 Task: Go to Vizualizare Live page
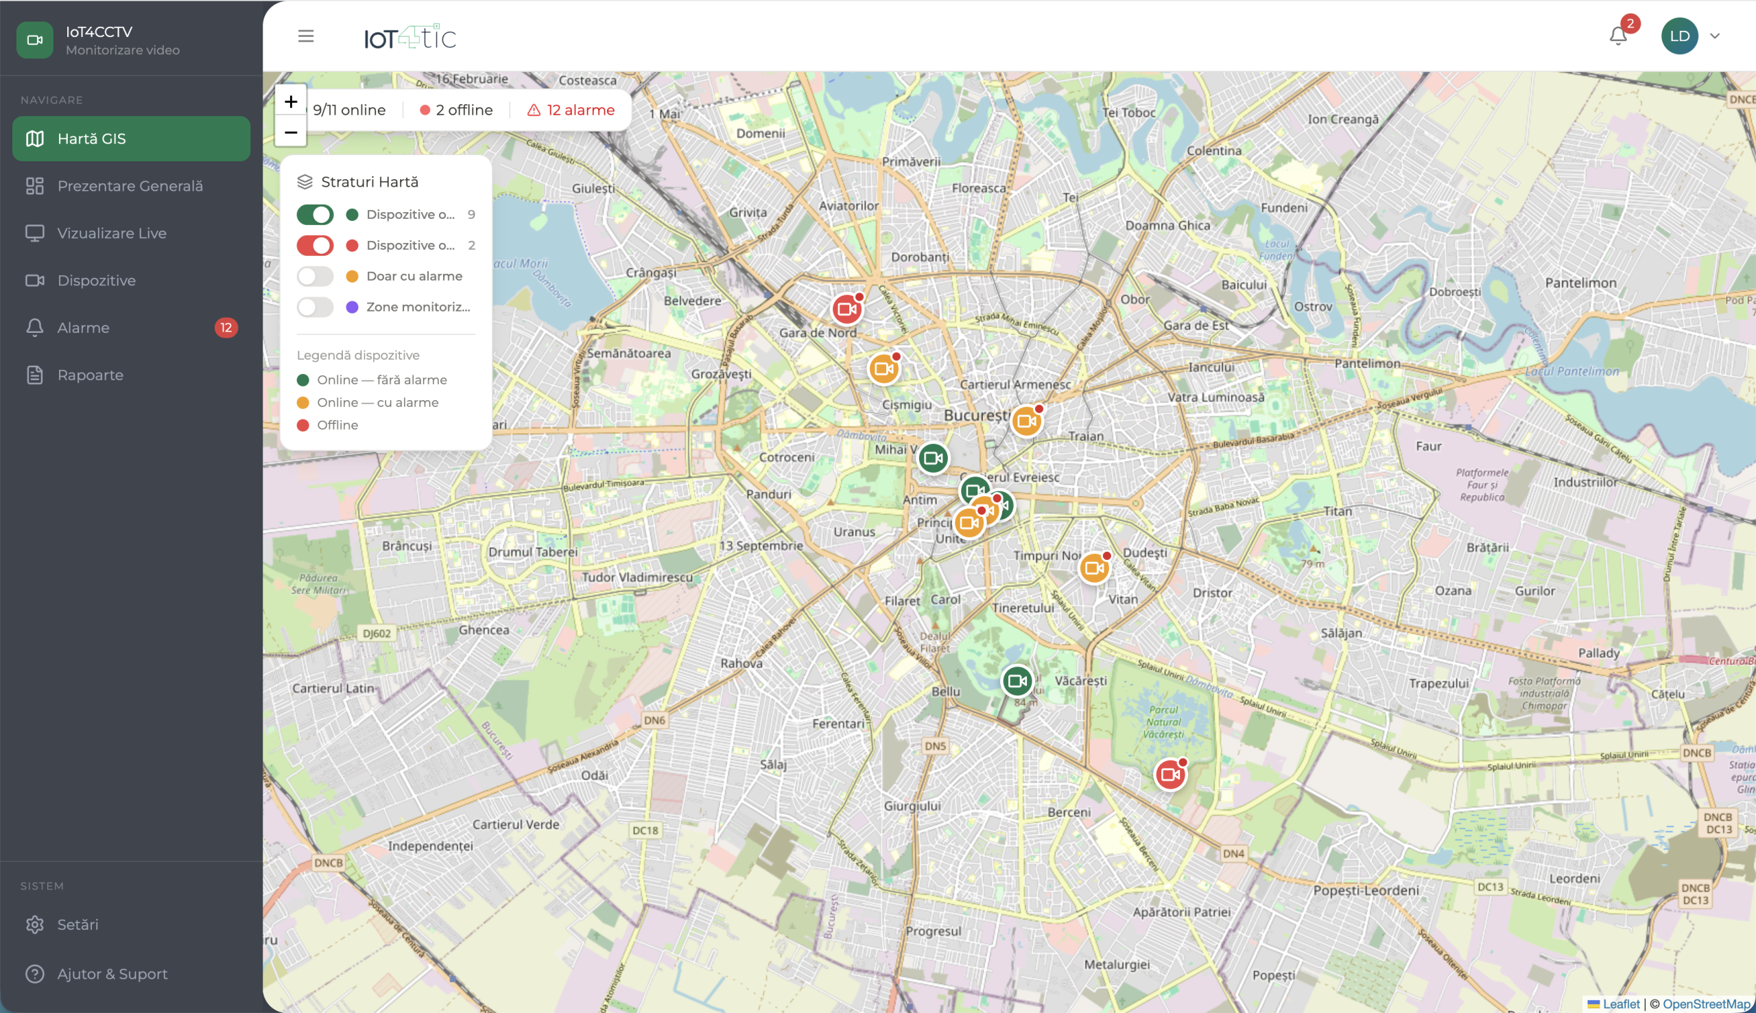point(111,233)
